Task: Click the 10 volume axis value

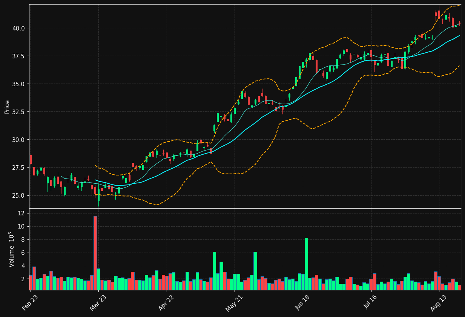Action: point(22,226)
